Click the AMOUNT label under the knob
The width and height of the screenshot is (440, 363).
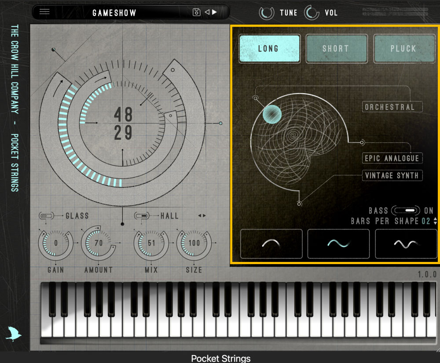99,270
